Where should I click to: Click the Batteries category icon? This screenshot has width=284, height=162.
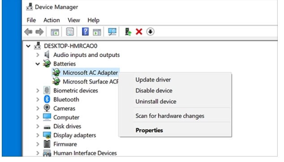[47, 63]
